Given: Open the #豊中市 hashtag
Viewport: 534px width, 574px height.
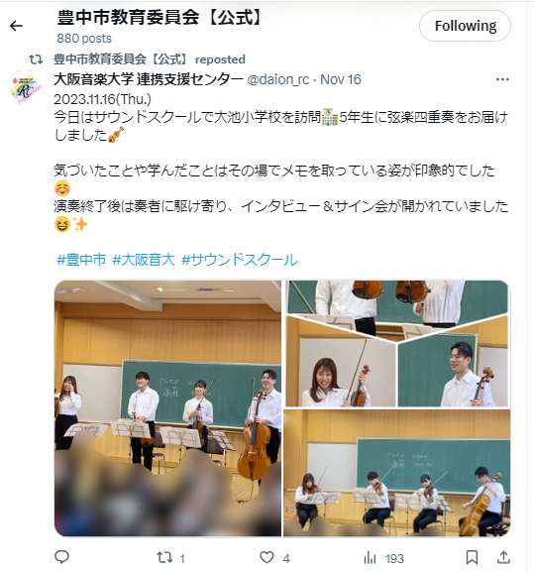Looking at the screenshot, I should pyautogui.click(x=81, y=260).
